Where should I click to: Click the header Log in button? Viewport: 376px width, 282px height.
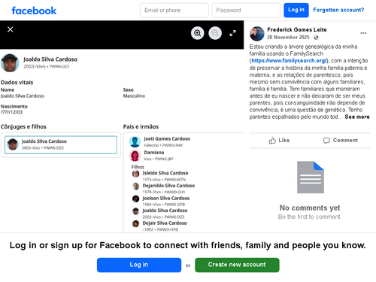coord(296,11)
